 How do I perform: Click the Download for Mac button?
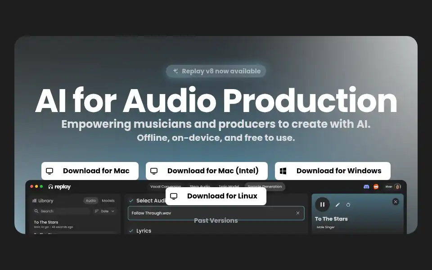pyautogui.click(x=90, y=171)
